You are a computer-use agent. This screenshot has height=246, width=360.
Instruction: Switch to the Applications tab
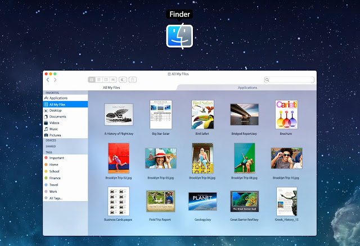247,88
